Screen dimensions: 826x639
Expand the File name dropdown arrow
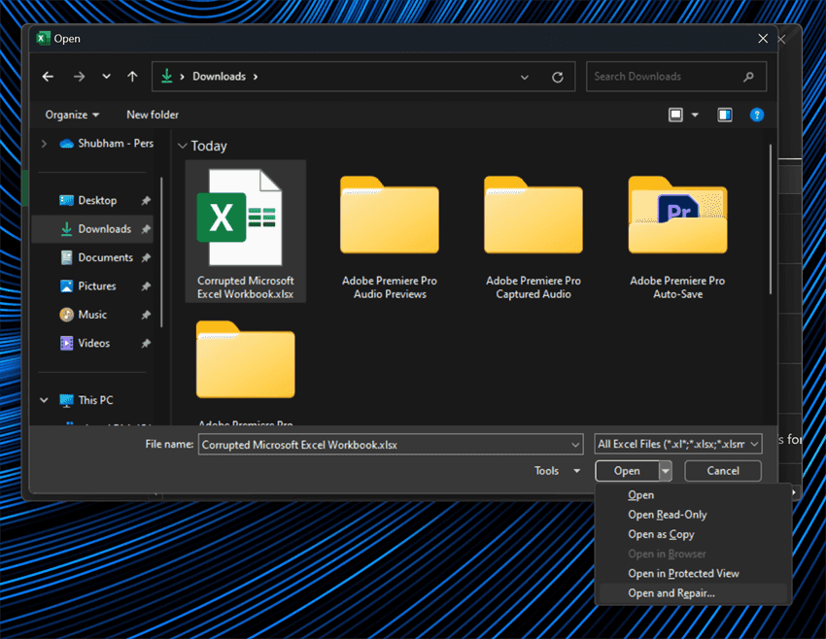[575, 446]
